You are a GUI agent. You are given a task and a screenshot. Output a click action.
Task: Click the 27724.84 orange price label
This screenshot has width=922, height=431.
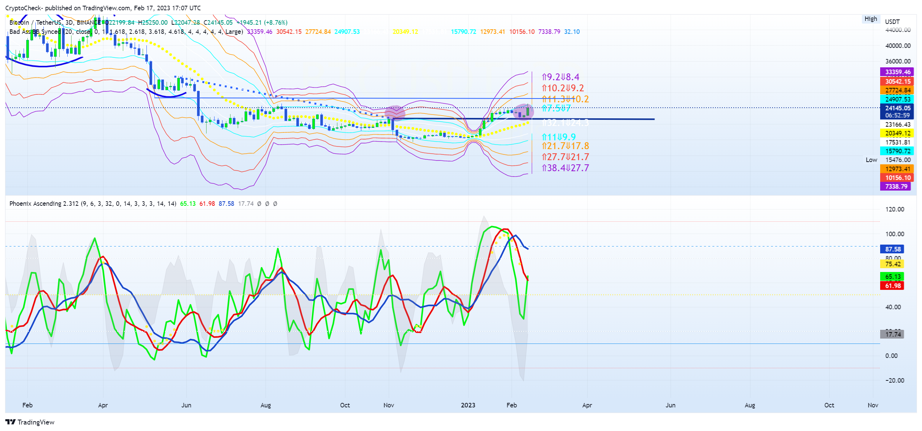[897, 90]
